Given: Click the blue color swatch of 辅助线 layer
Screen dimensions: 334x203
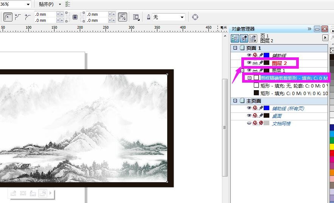Looking at the screenshot, I should click(266, 55).
